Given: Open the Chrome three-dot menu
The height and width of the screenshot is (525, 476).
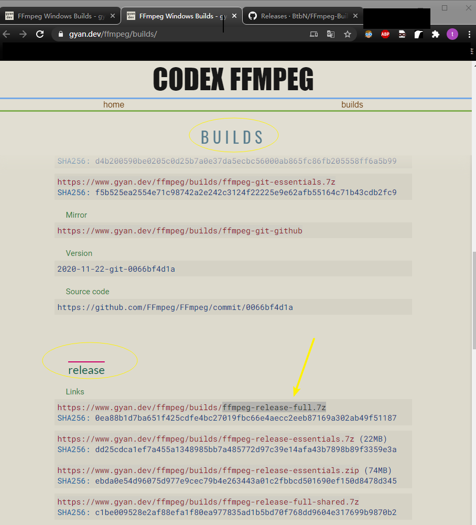Looking at the screenshot, I should click(469, 34).
